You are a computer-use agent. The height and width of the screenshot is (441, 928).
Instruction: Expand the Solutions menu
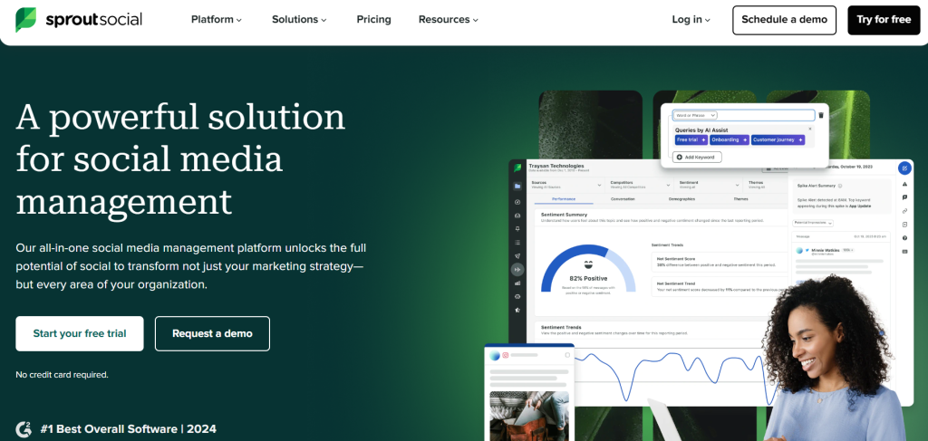299,20
